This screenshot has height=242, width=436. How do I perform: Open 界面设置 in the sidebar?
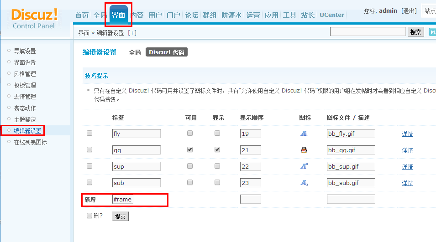point(25,62)
